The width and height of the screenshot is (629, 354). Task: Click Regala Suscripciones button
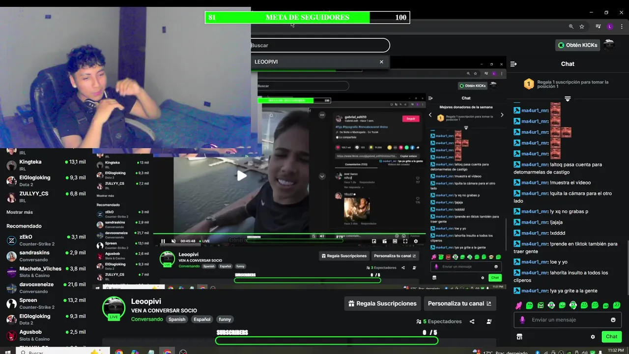(x=382, y=303)
